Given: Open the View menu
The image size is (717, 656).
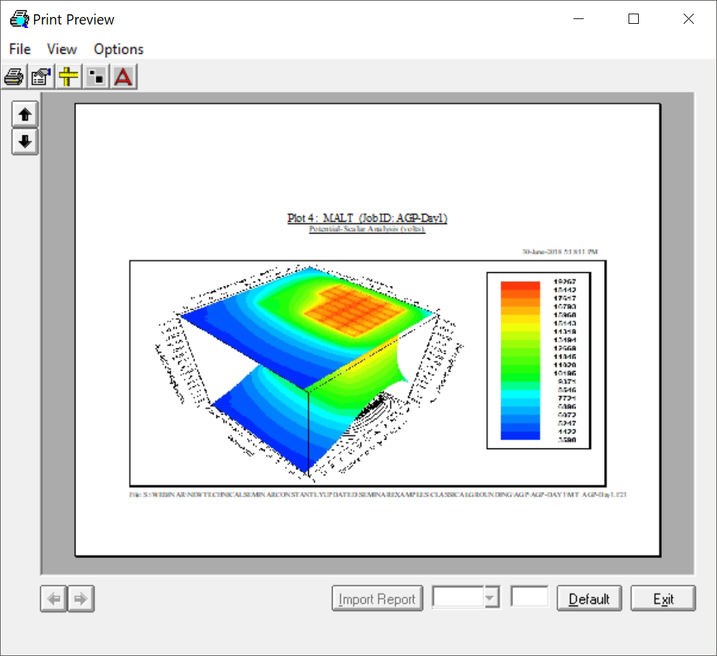Looking at the screenshot, I should pos(62,49).
